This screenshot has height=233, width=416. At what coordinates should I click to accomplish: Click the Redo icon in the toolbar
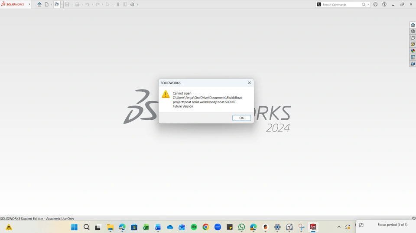pos(97,4)
